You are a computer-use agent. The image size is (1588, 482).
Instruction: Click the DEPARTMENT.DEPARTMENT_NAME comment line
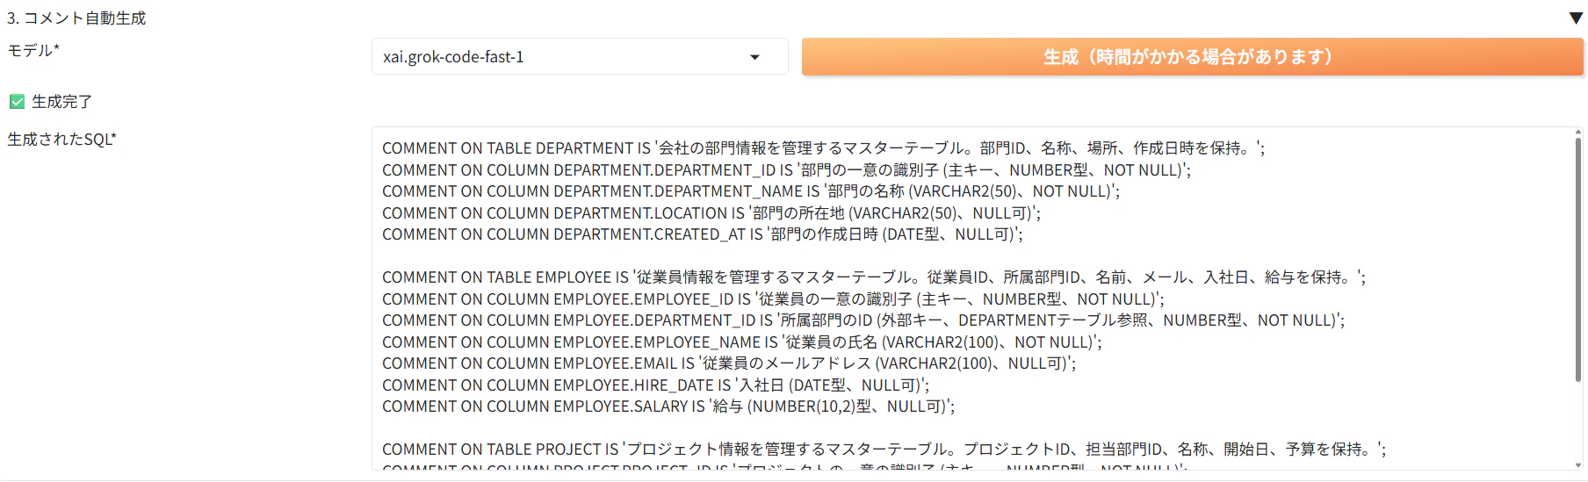751,191
